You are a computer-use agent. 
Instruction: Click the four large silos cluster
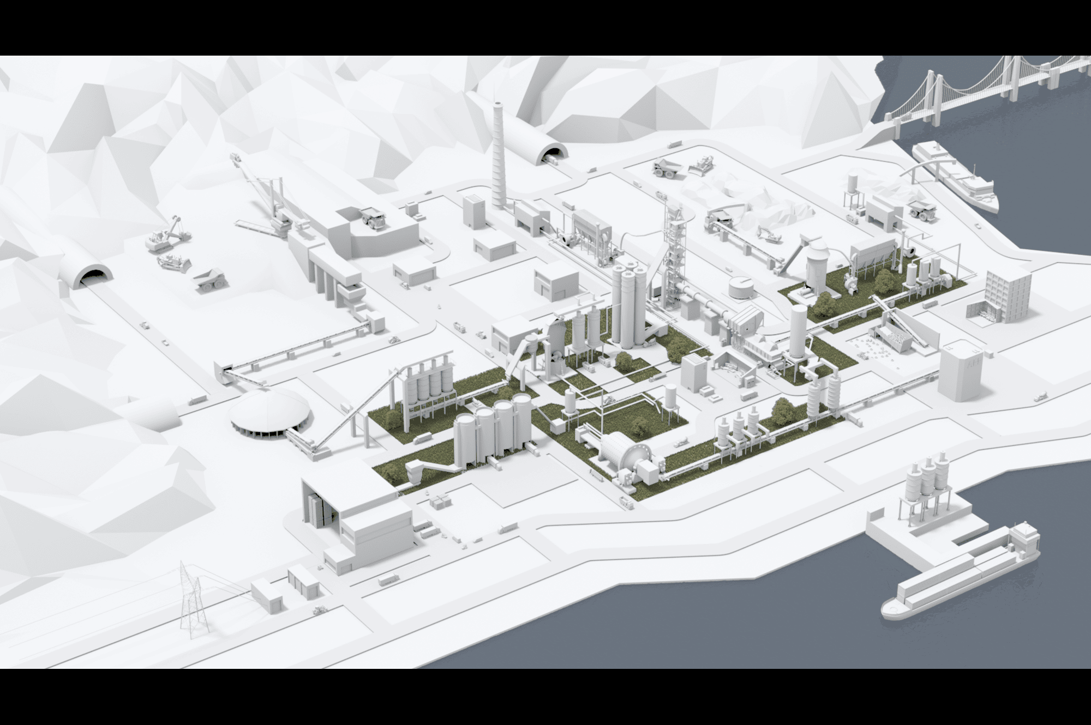493,431
